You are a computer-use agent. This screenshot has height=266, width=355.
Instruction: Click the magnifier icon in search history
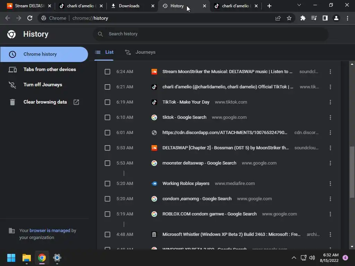pos(100,34)
